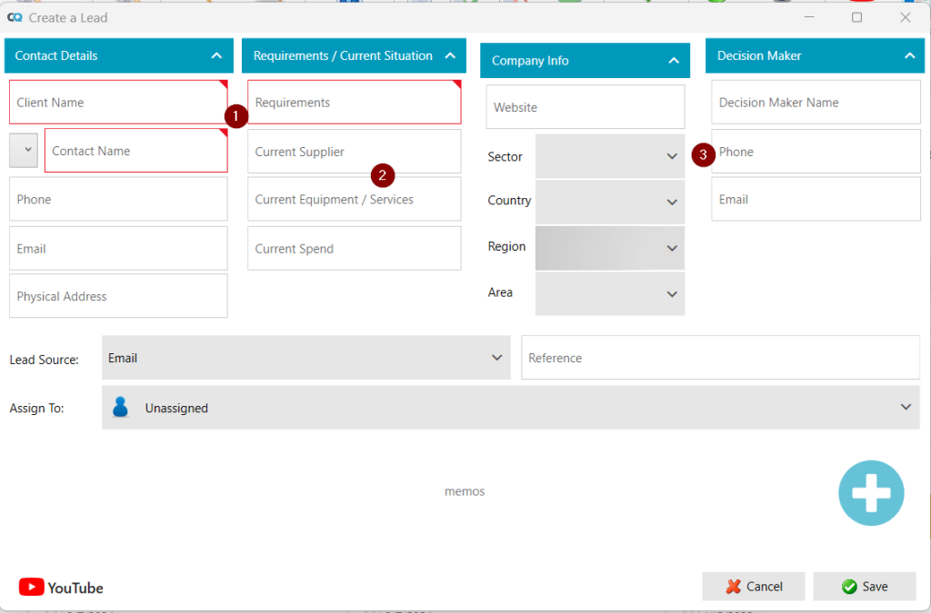This screenshot has height=613, width=931.
Task: Click the numbered marker 2 badge
Action: coord(383,175)
